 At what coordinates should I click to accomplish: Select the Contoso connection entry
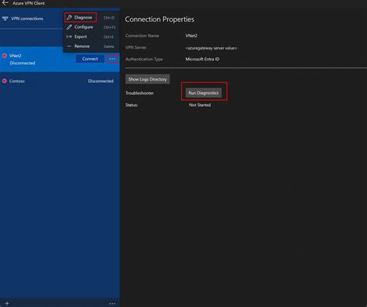pos(60,81)
